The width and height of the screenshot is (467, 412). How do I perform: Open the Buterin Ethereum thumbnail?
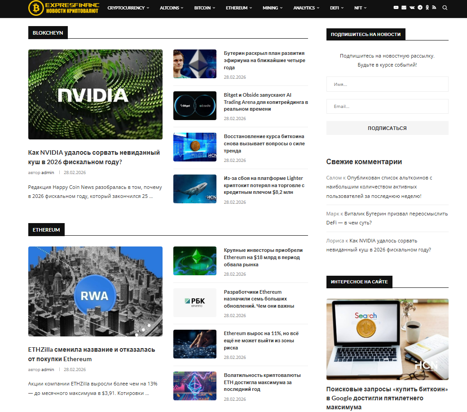coord(195,64)
